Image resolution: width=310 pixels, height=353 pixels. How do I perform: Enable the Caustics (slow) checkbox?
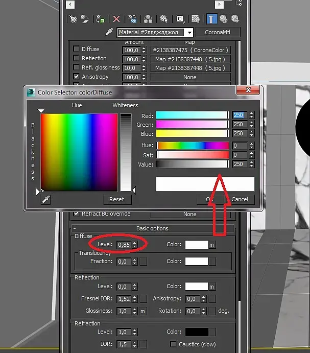(173, 344)
